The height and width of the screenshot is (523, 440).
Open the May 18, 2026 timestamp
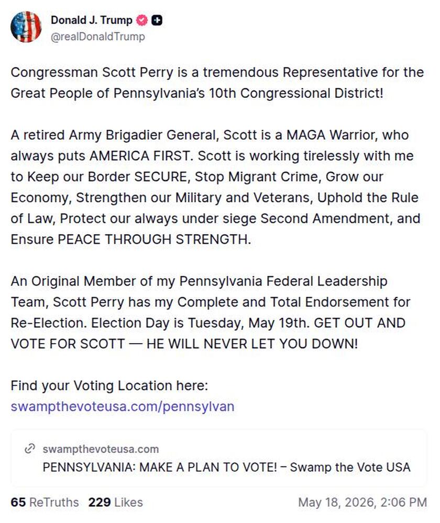pos(362,502)
